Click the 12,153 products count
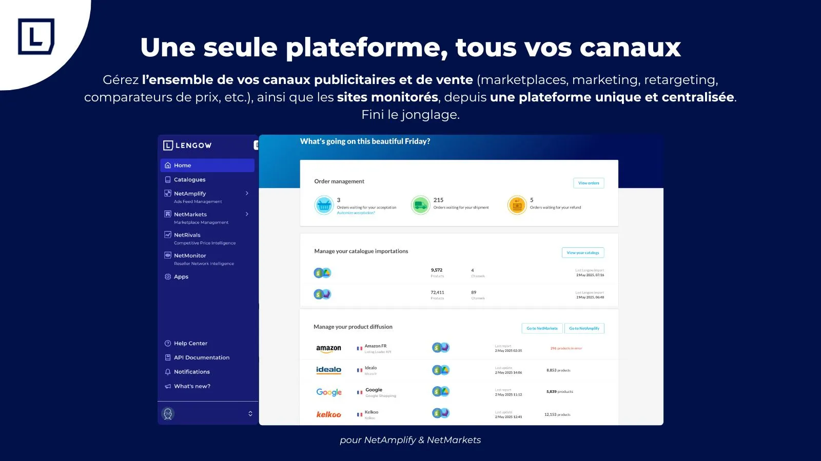 [x=557, y=415]
